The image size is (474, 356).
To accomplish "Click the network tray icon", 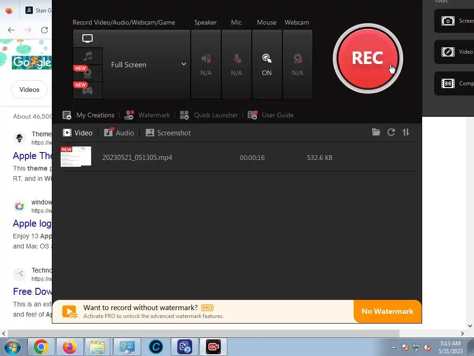I will [x=416, y=347].
